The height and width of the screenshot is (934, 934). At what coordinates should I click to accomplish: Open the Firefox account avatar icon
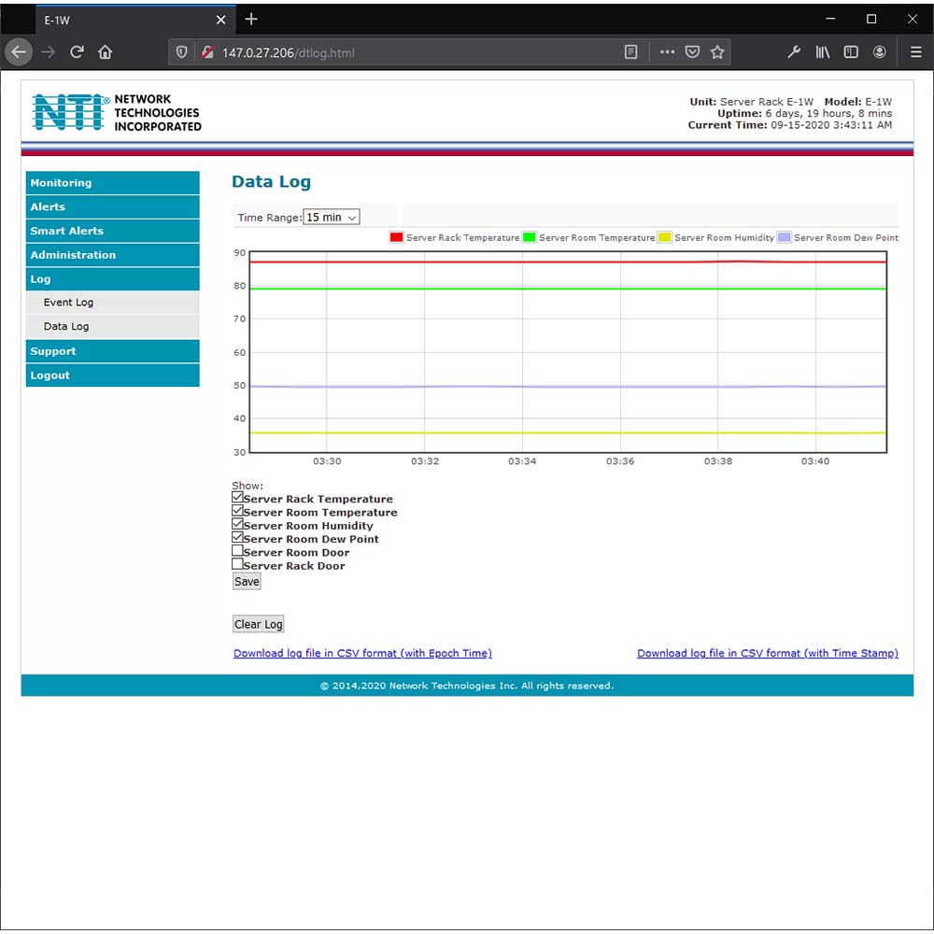click(x=879, y=52)
